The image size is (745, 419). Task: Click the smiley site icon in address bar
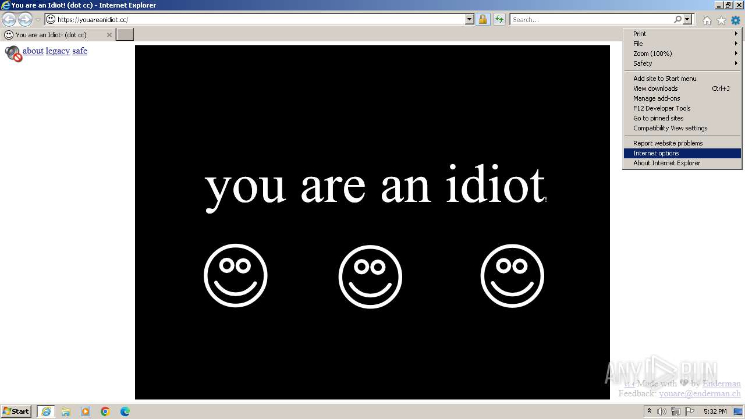click(51, 19)
